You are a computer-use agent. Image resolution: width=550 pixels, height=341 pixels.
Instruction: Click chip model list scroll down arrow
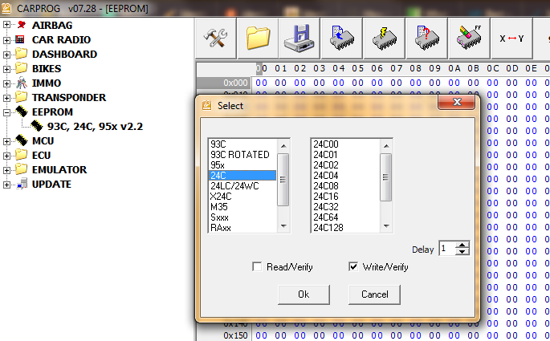pyautogui.click(x=386, y=226)
